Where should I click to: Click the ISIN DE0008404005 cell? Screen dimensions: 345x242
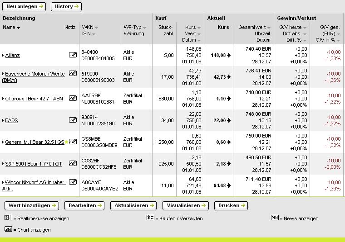(x=98, y=58)
